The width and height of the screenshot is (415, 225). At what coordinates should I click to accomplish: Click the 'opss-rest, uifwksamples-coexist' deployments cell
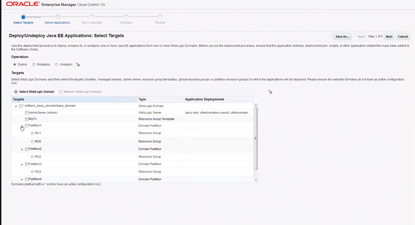218,113
